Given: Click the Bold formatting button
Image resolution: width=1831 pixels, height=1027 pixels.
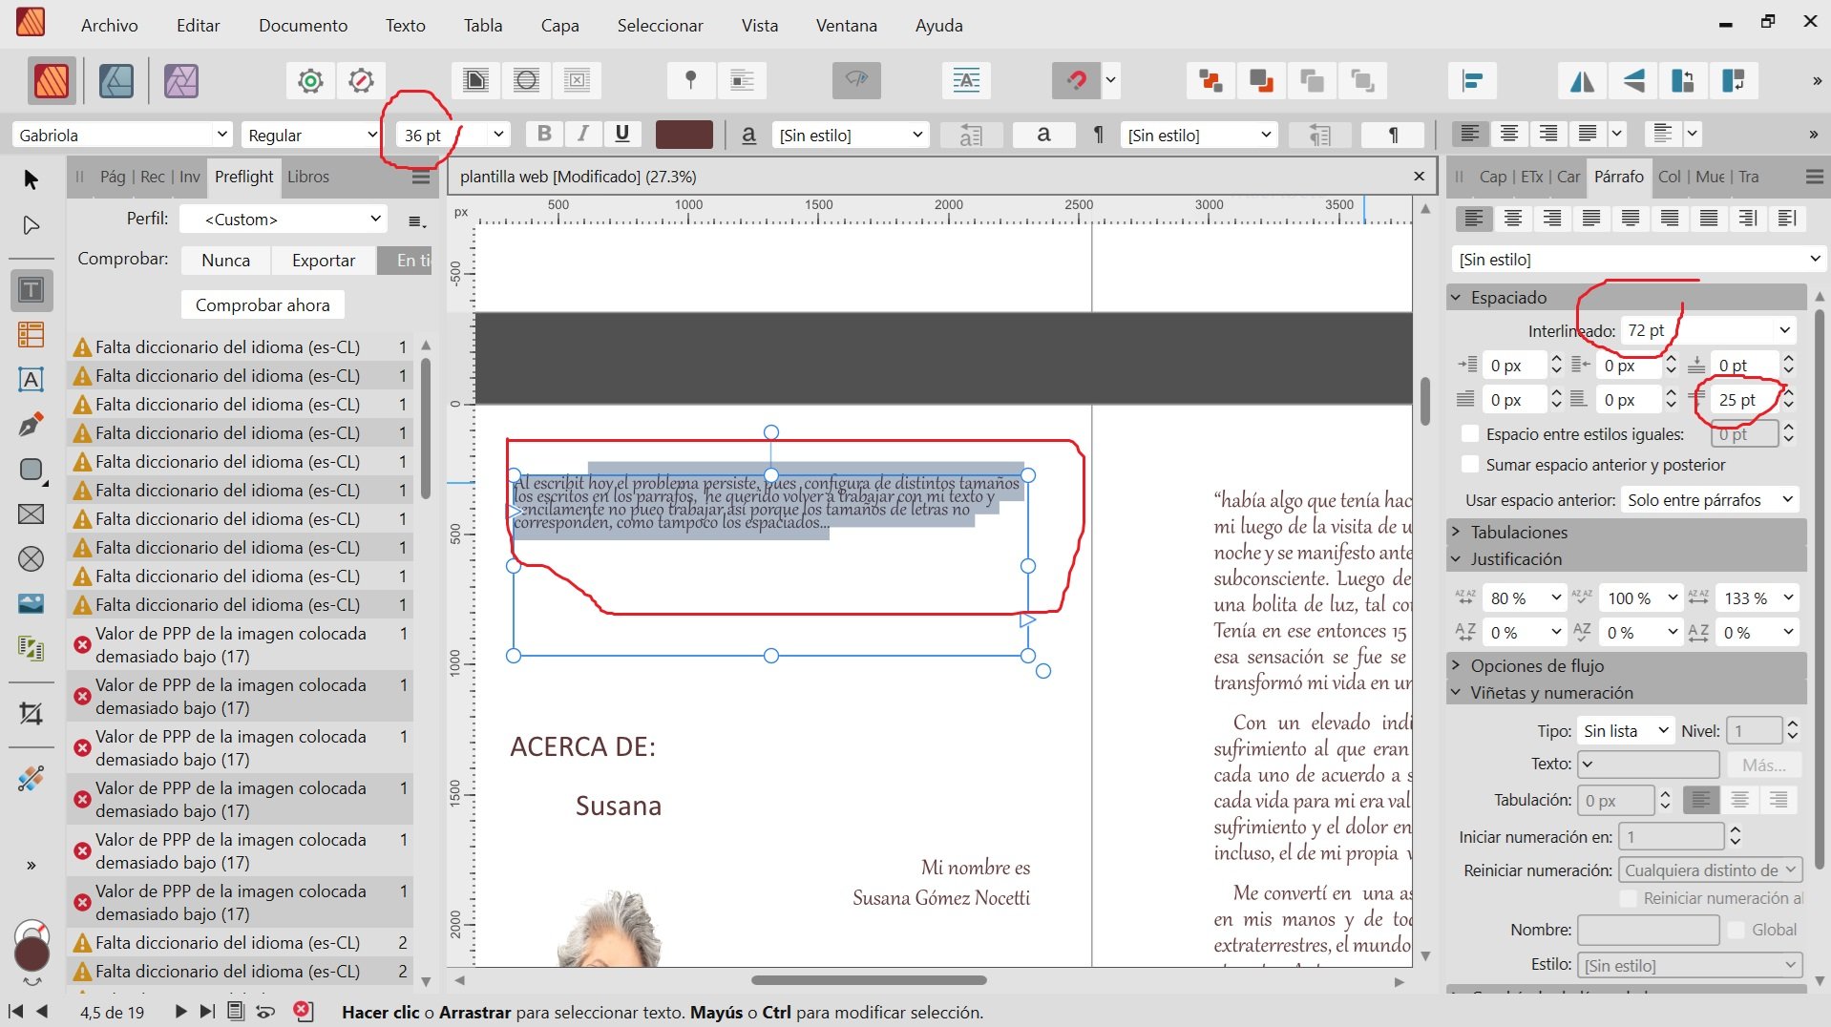Looking at the screenshot, I should coord(544,135).
